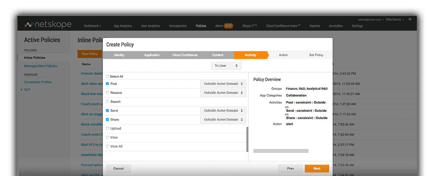Open the Share constraint dropdown
Screen dimensions: 435x176
tap(223, 119)
